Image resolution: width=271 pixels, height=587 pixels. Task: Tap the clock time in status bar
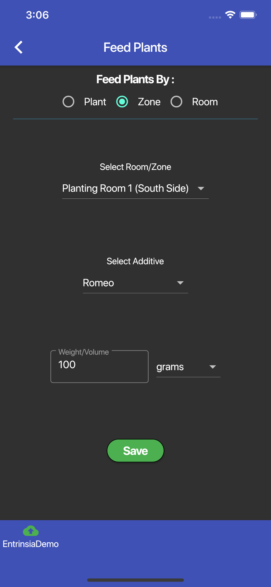pos(37,15)
